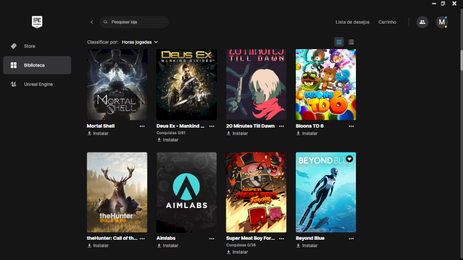Image resolution: width=463 pixels, height=260 pixels.
Task: Open the friends list icon
Action: pos(422,22)
